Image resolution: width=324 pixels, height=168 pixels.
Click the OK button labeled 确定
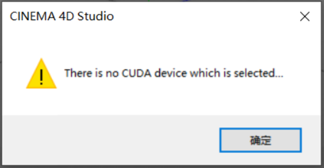(x=260, y=140)
